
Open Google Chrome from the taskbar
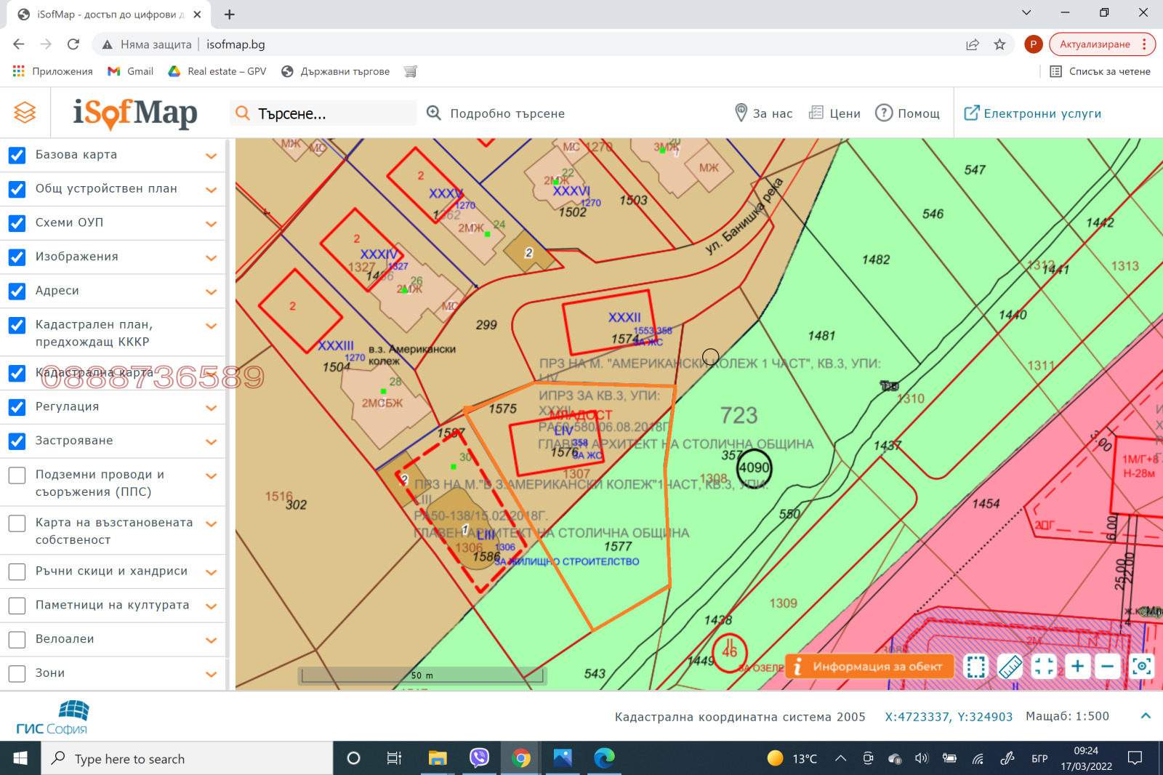pyautogui.click(x=520, y=758)
